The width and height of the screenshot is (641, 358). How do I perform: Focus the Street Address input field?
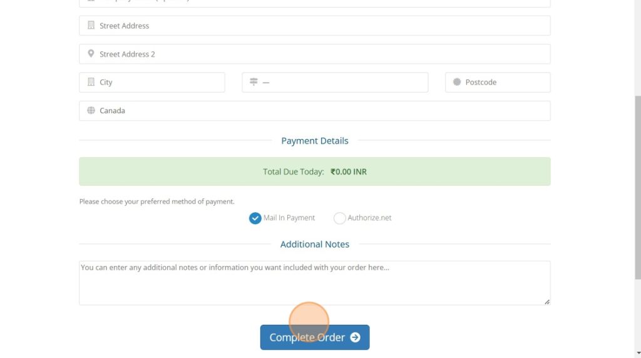(x=315, y=26)
